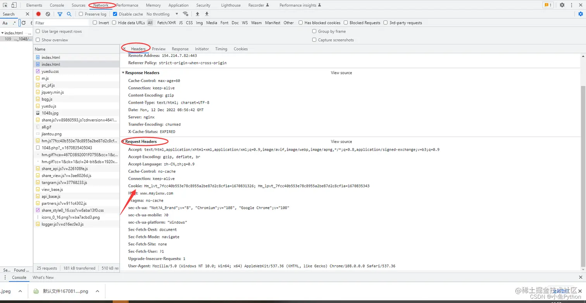Export HAR file with download arrow
The image size is (586, 303).
pos(207,14)
